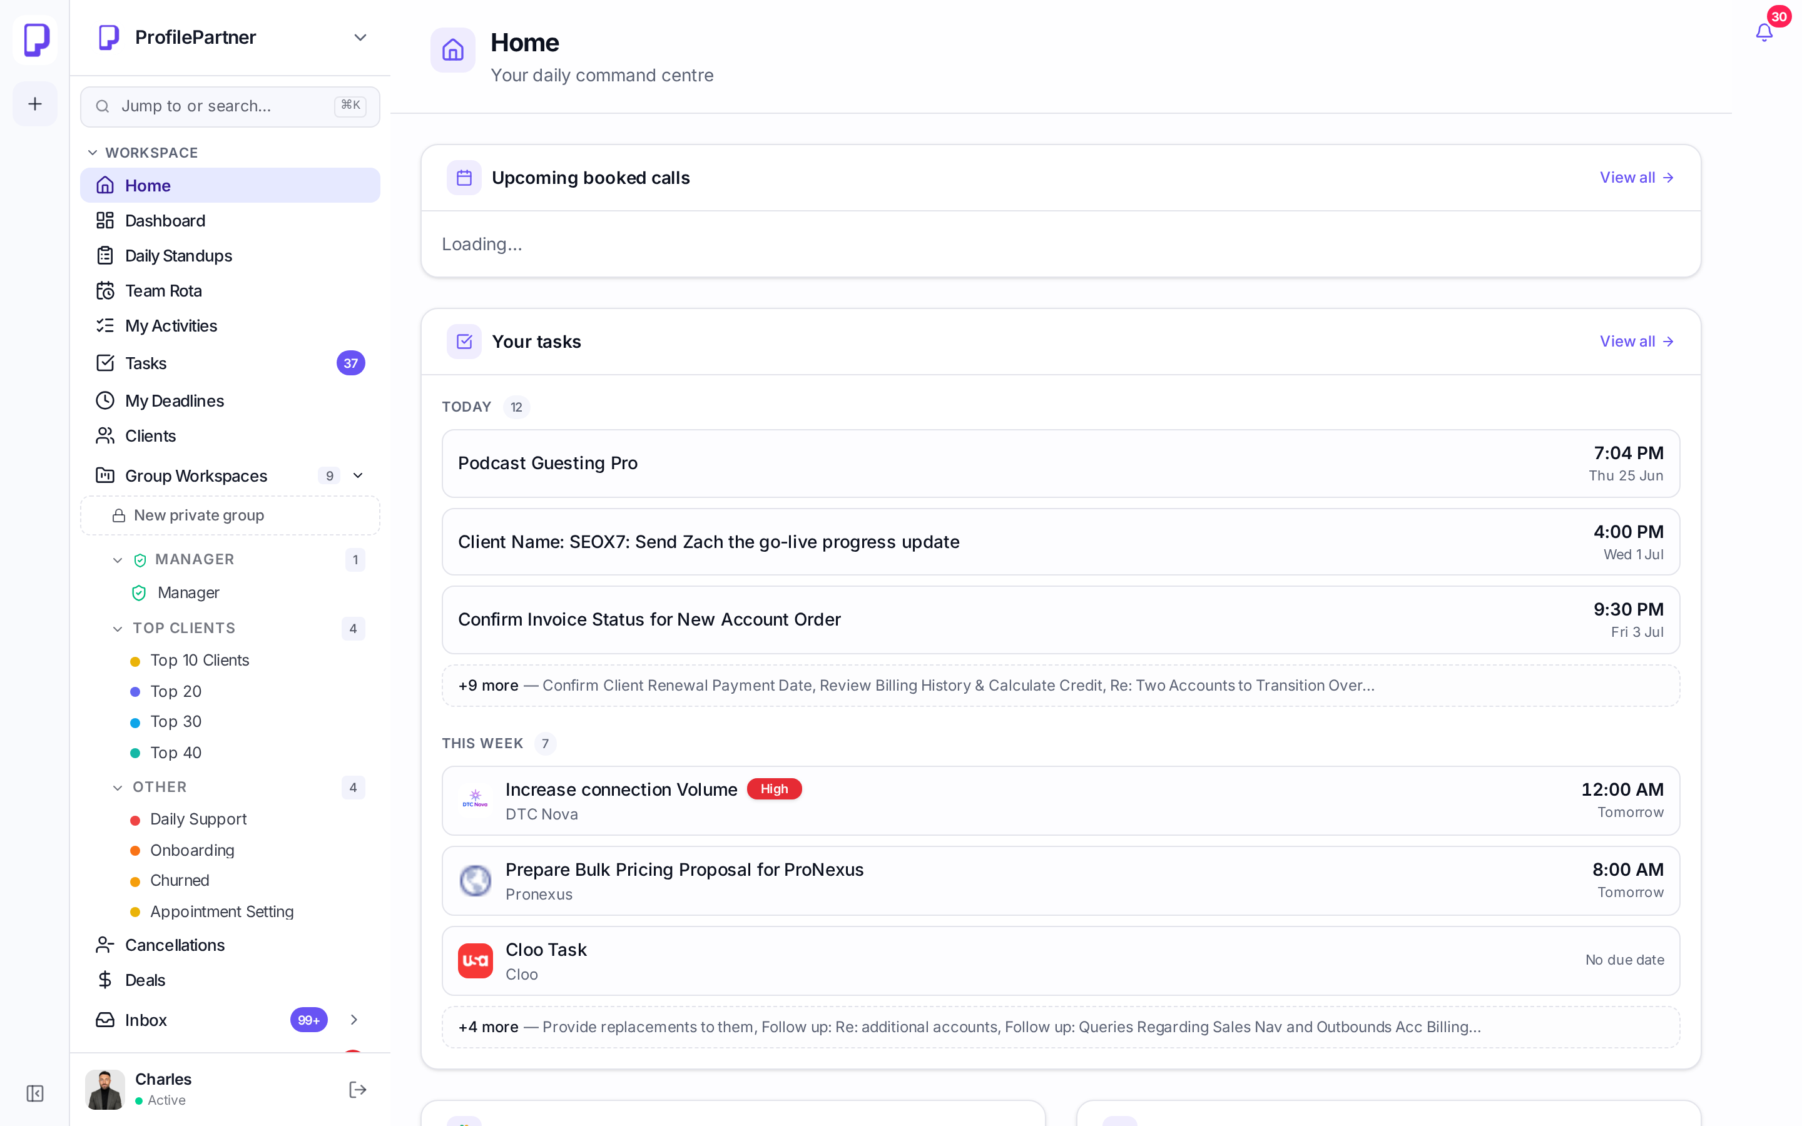The height and width of the screenshot is (1126, 1802).
Task: Open the ProfilePartner workspace dropdown
Action: tap(360, 38)
